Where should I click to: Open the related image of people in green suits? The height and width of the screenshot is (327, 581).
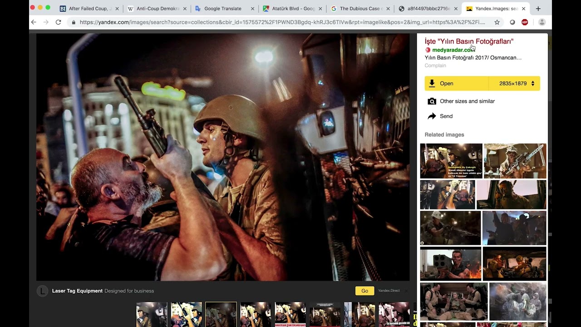coord(454,302)
